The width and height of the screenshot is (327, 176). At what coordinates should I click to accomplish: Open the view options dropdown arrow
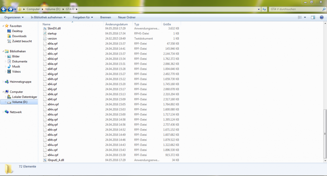click(305, 17)
